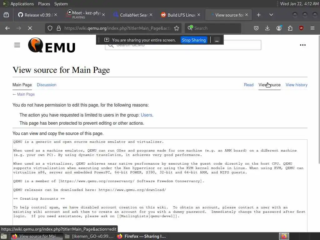Image resolution: width=320 pixels, height=240 pixels.
Task: Open Firefox account icon
Action: click(279, 28)
